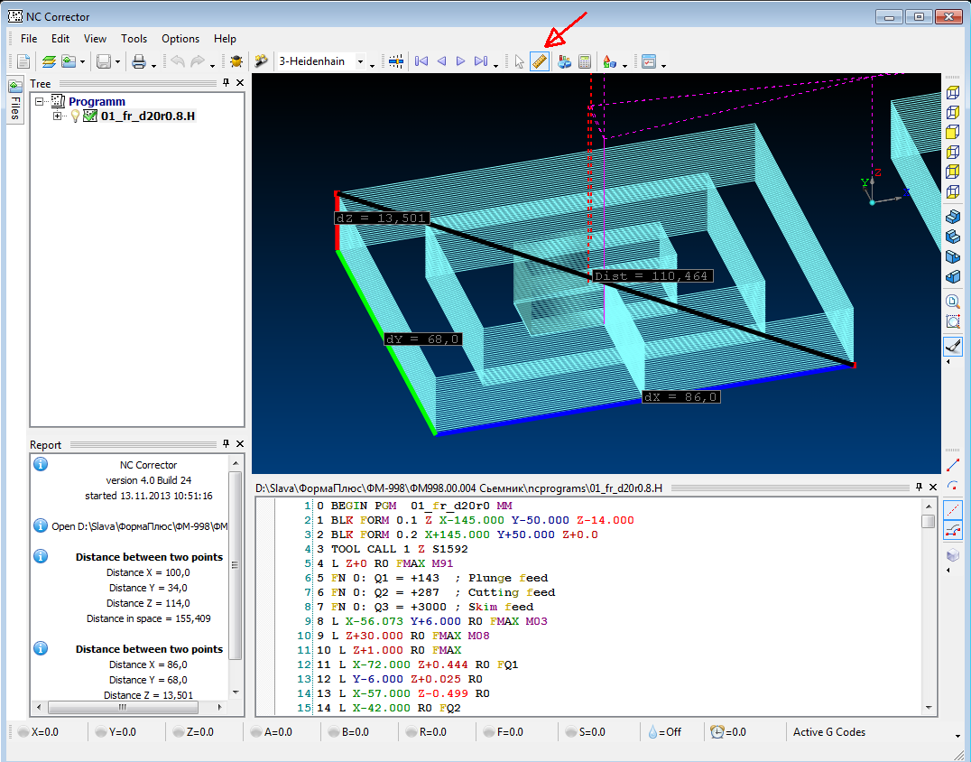Click the bug debug icon
This screenshot has width=971, height=762.
[x=236, y=61]
